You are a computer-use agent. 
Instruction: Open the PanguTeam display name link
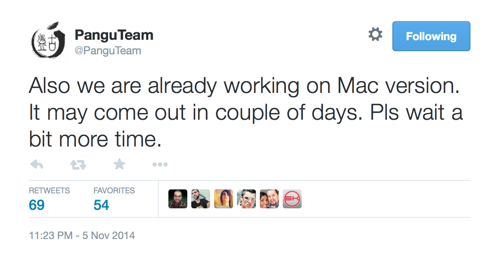tap(114, 35)
